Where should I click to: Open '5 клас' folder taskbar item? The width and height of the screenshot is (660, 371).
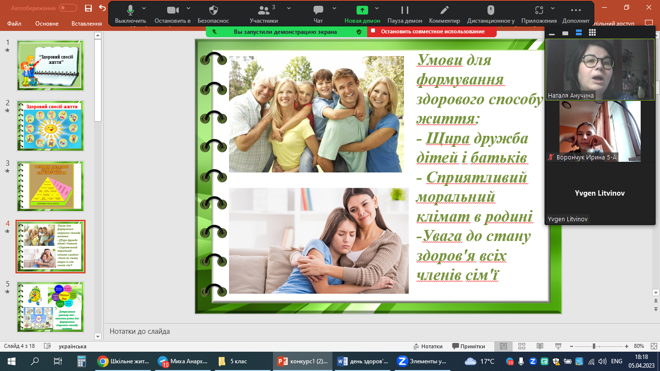(x=243, y=361)
